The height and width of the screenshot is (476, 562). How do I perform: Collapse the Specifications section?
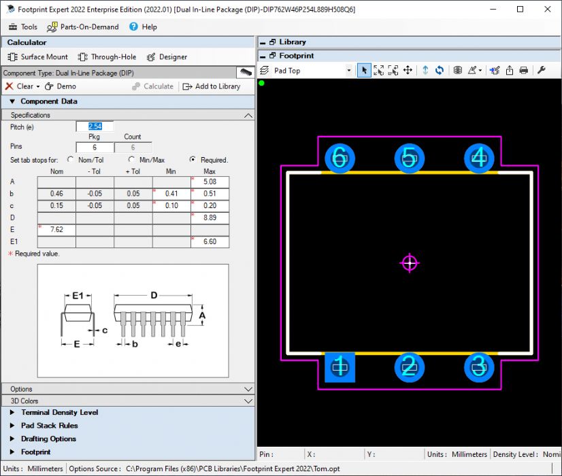tap(248, 116)
